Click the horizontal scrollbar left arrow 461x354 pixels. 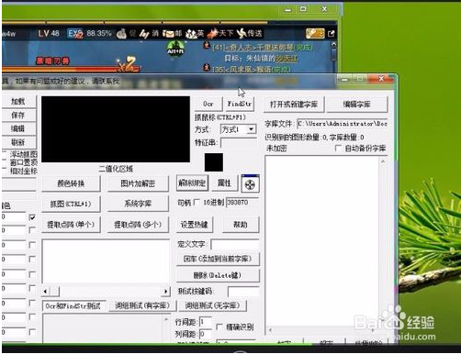(x=46, y=292)
